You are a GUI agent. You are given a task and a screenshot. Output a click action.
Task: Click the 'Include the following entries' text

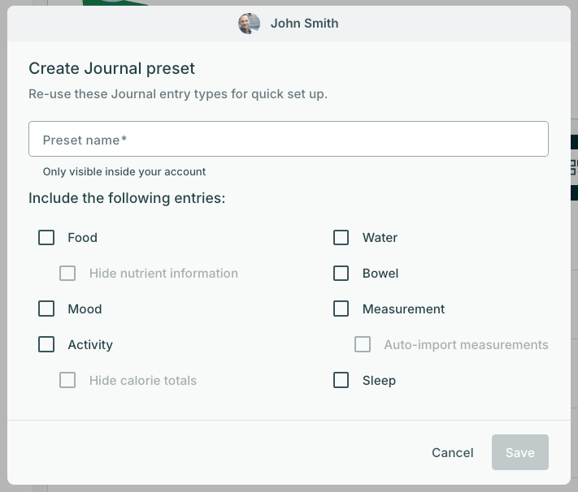point(127,198)
